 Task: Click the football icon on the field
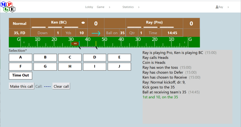tap(75, 44)
